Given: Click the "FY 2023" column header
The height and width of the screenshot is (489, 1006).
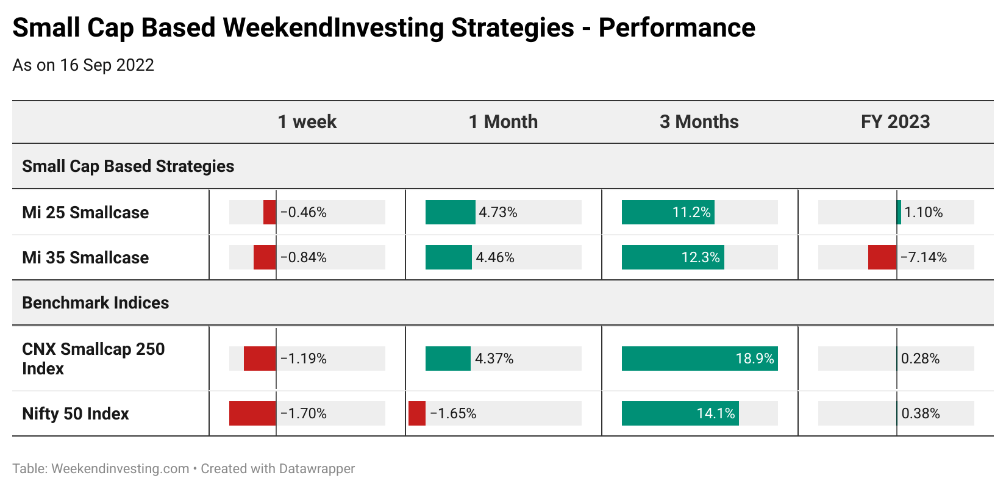Looking at the screenshot, I should (x=895, y=122).
